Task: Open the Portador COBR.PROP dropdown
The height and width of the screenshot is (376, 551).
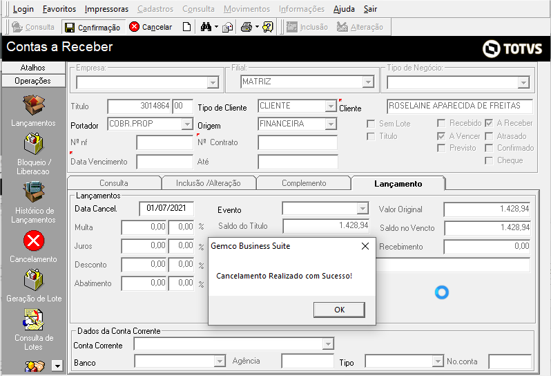Action: pos(187,124)
